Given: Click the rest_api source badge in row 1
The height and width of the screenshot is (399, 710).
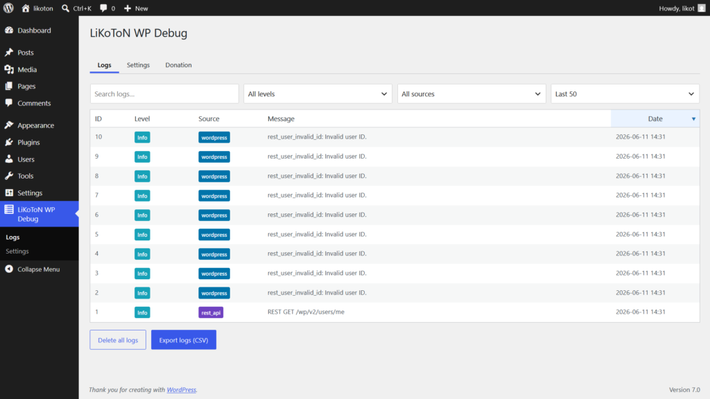Looking at the screenshot, I should pos(211,312).
